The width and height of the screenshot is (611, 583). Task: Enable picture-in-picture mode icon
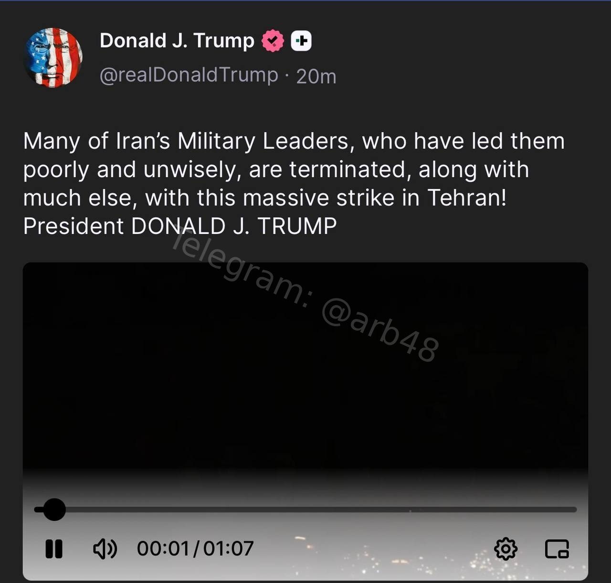(x=557, y=549)
